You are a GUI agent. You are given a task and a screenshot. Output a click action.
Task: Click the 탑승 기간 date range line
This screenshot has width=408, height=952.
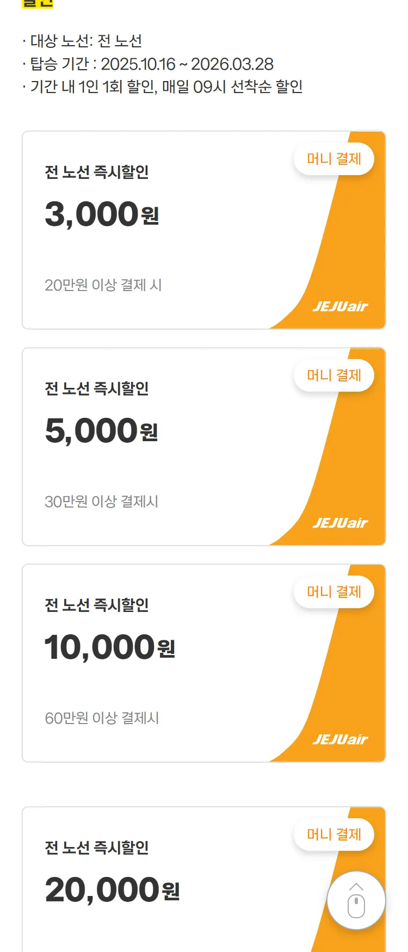[152, 64]
